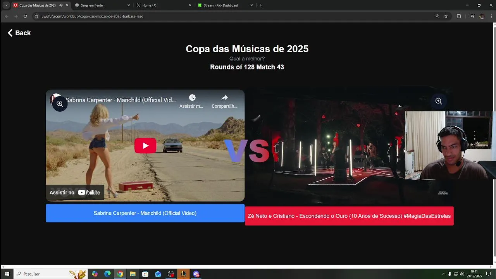This screenshot has height=279, width=496.
Task: Close the Home / X tab
Action: (x=190, y=5)
